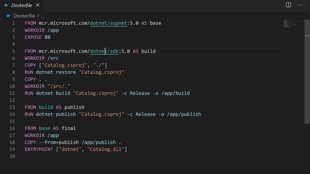Image resolution: width=310 pixels, height=174 pixels.
Task: Click line number 19 in gutter
Action: pos(12,149)
